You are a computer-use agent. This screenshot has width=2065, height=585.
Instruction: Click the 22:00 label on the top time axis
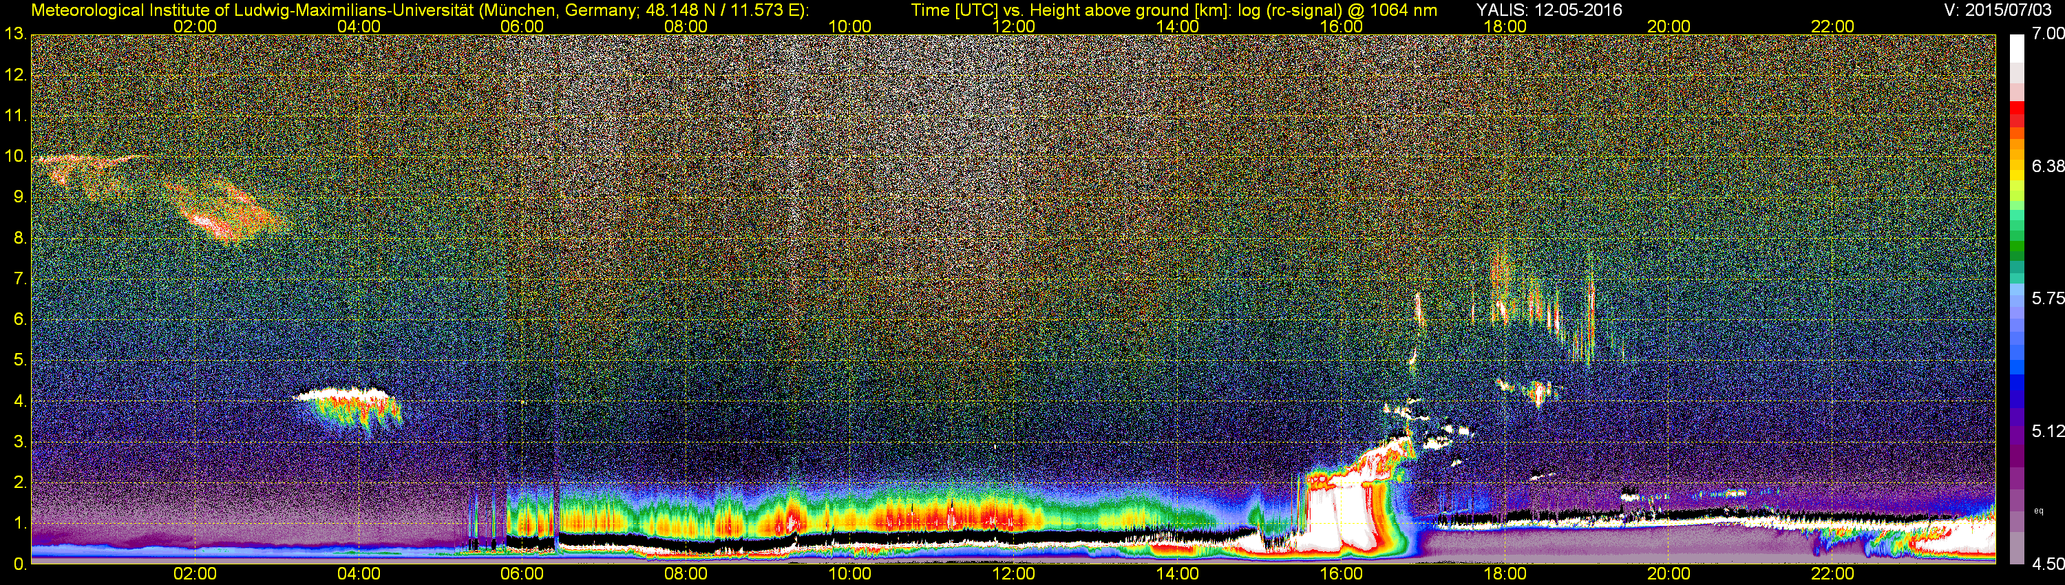click(x=1832, y=26)
